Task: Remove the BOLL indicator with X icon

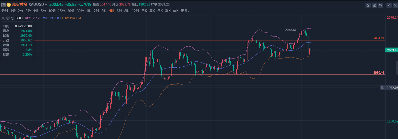Action: [x=3, y=18]
